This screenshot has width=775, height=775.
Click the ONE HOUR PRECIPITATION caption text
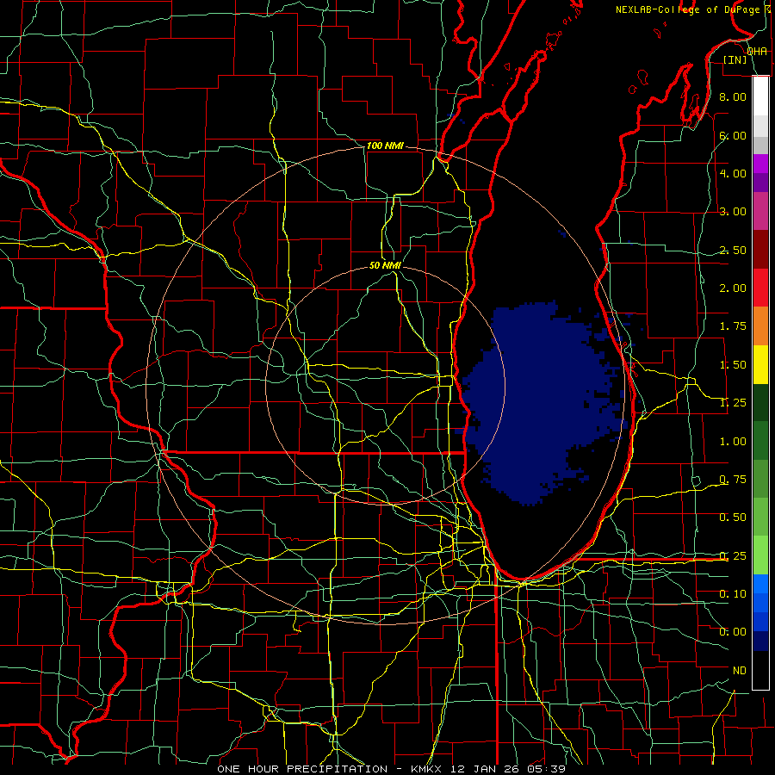click(x=302, y=769)
